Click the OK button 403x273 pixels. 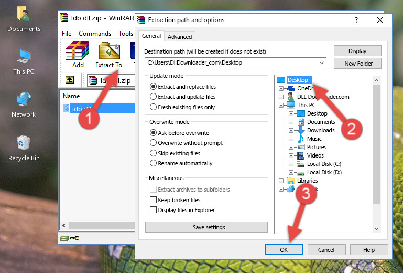284,250
